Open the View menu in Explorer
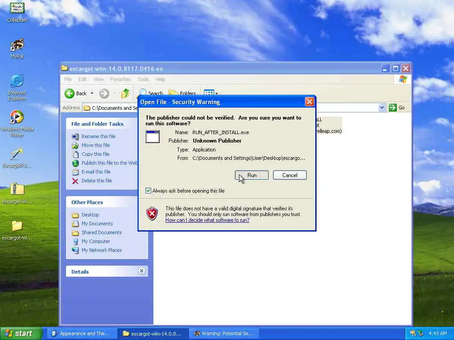Viewport: 454px width, 340px height. click(x=98, y=79)
